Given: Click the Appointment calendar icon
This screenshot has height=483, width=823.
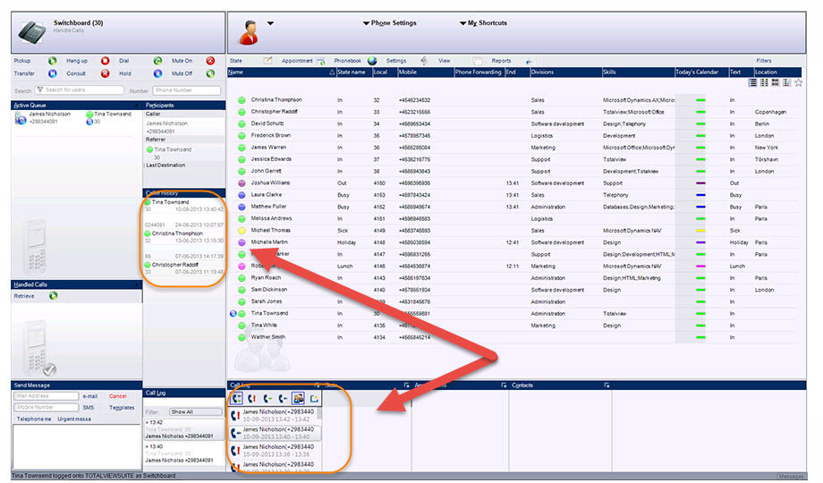Looking at the screenshot, I should click(x=320, y=61).
